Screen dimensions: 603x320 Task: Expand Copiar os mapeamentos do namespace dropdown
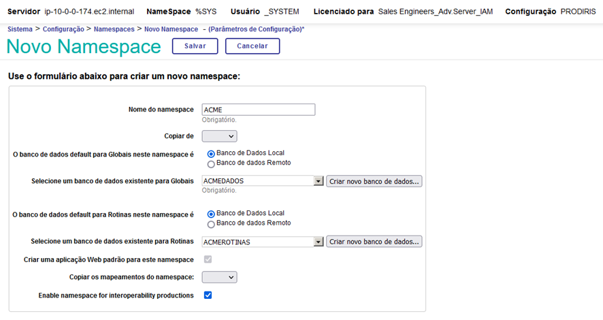(x=219, y=277)
